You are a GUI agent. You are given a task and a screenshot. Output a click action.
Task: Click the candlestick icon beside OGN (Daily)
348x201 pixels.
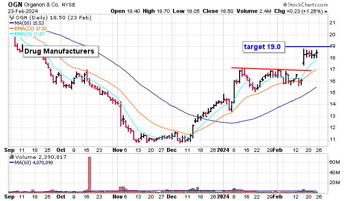coord(12,17)
